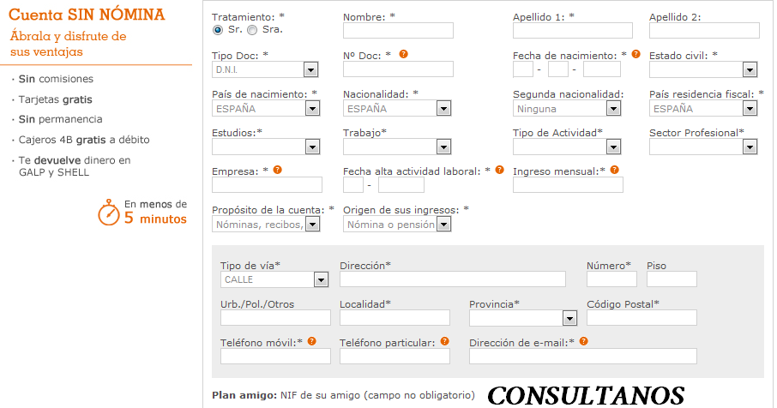Viewport: 777px width, 408px height.
Task: Click help icon beside Teléfono particular
Action: 445,341
